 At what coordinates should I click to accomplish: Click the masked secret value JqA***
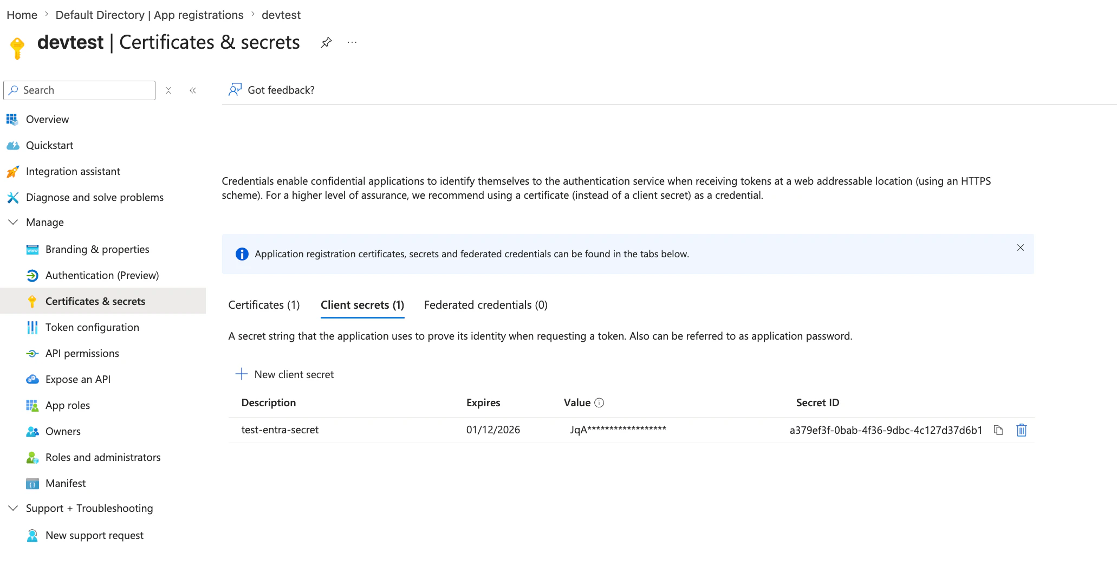[618, 430]
